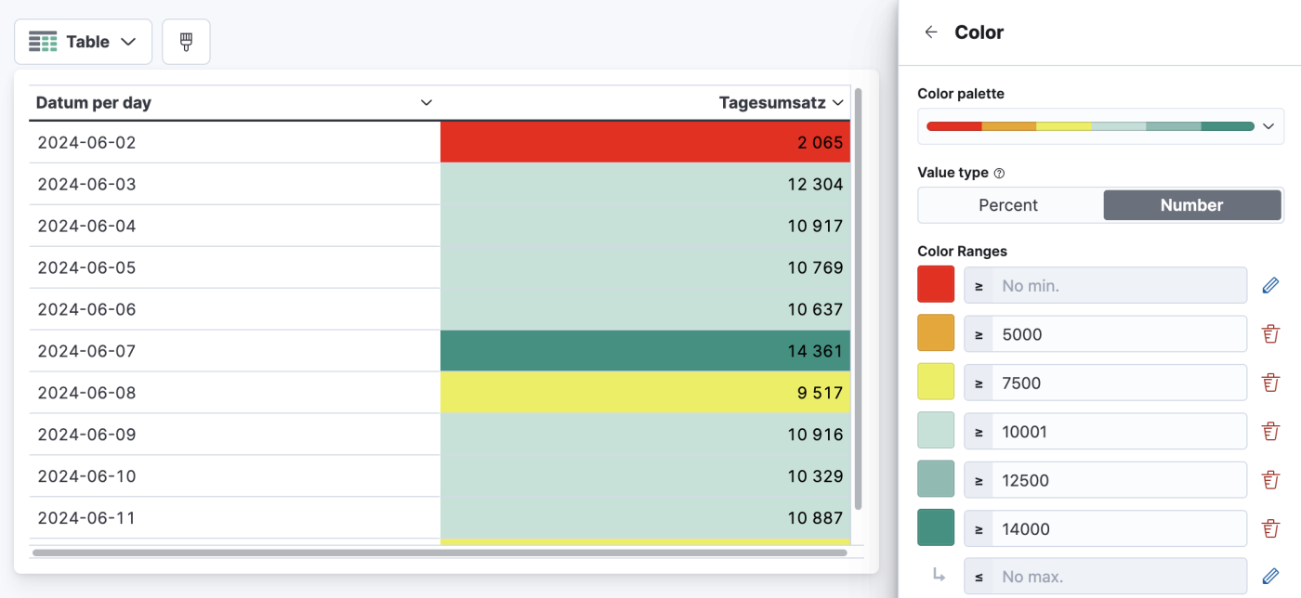Select the Number value type
This screenshot has height=598, width=1301.
1192,204
